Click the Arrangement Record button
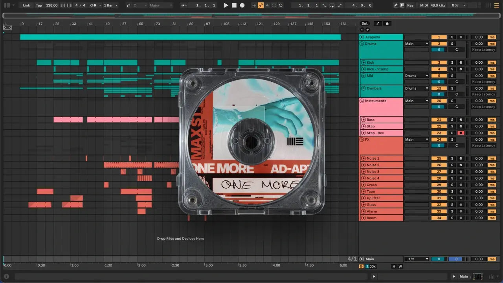The height and width of the screenshot is (283, 503). (x=242, y=6)
